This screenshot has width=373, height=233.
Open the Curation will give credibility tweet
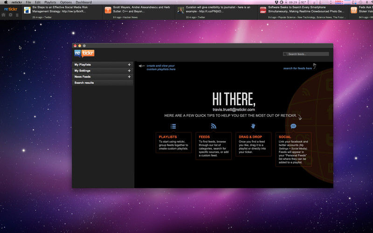tap(218, 9)
